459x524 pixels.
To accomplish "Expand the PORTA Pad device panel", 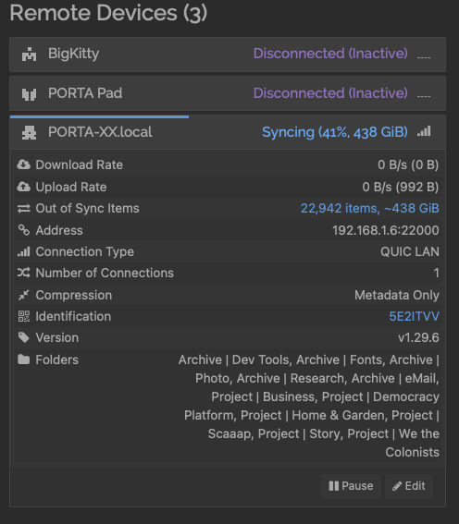I will (228, 93).
